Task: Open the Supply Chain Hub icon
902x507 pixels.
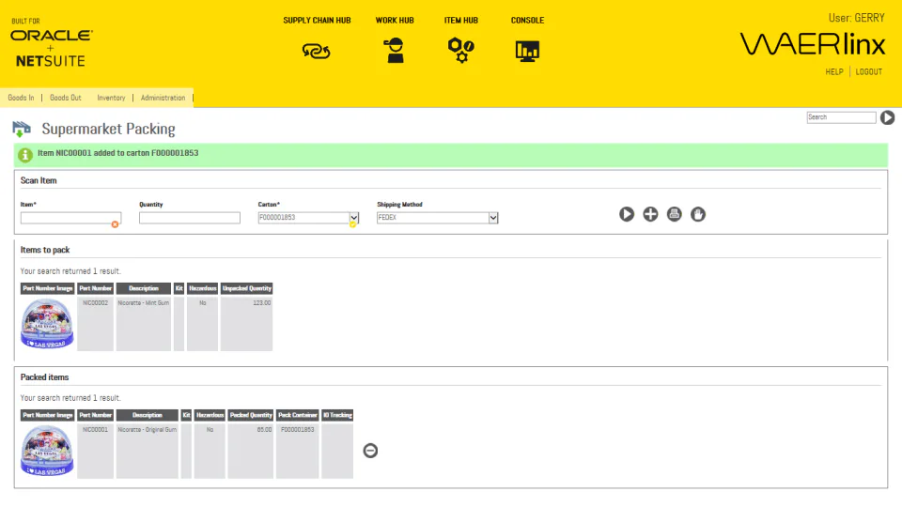Action: point(316,51)
